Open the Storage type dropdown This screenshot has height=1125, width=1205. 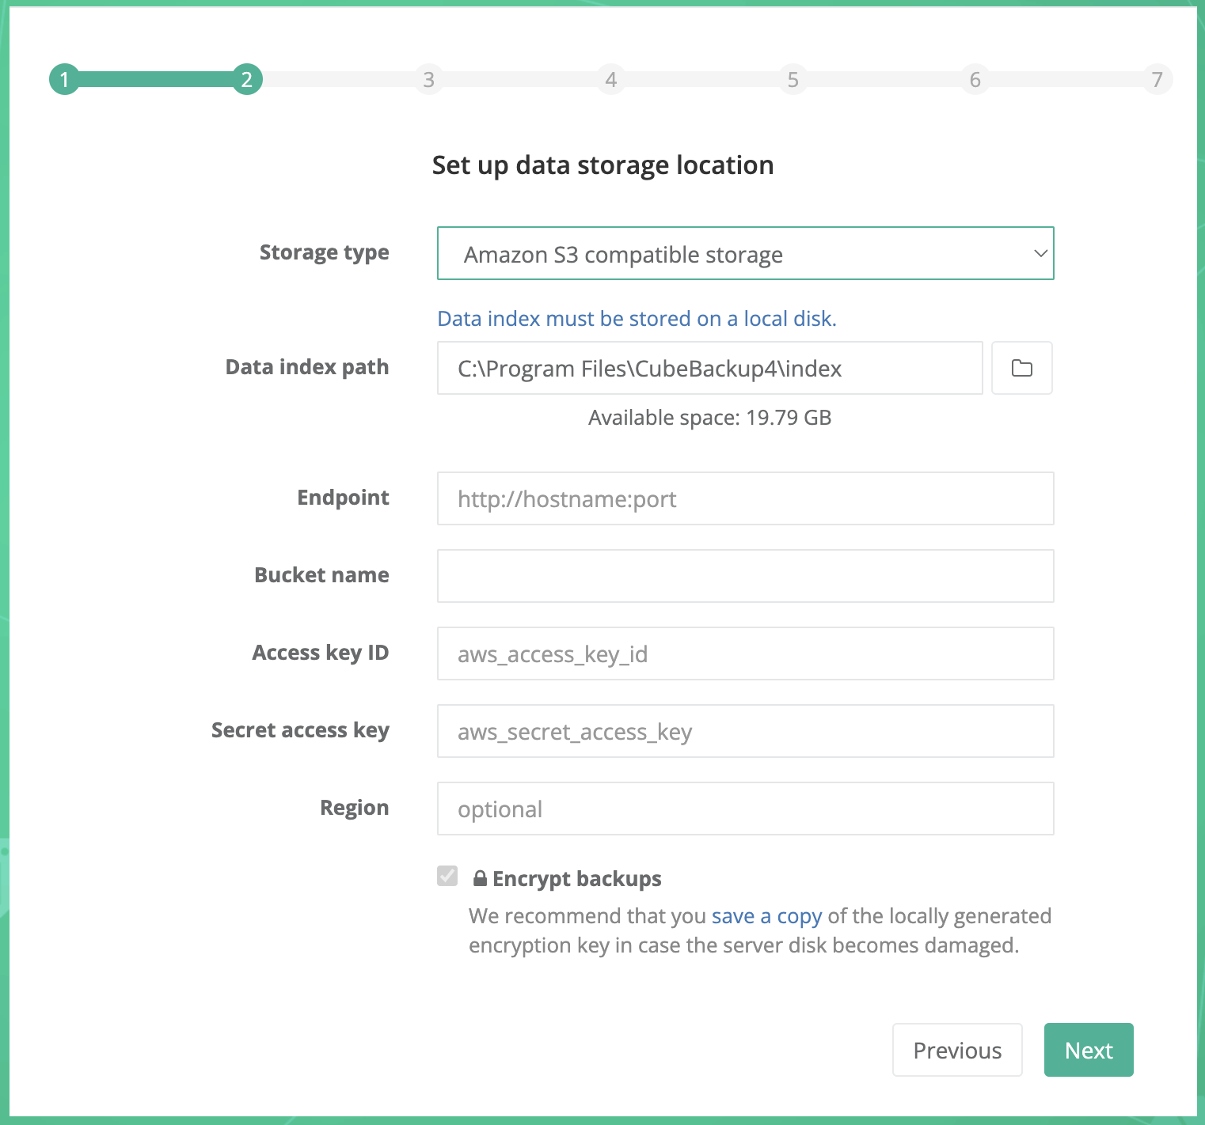tap(744, 254)
